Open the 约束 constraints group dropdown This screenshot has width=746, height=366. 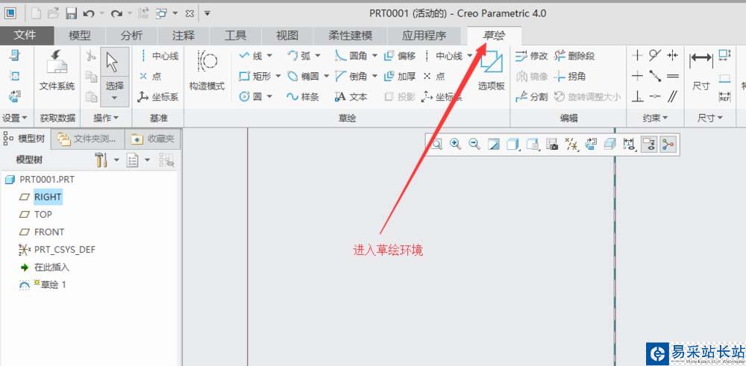tap(655, 118)
